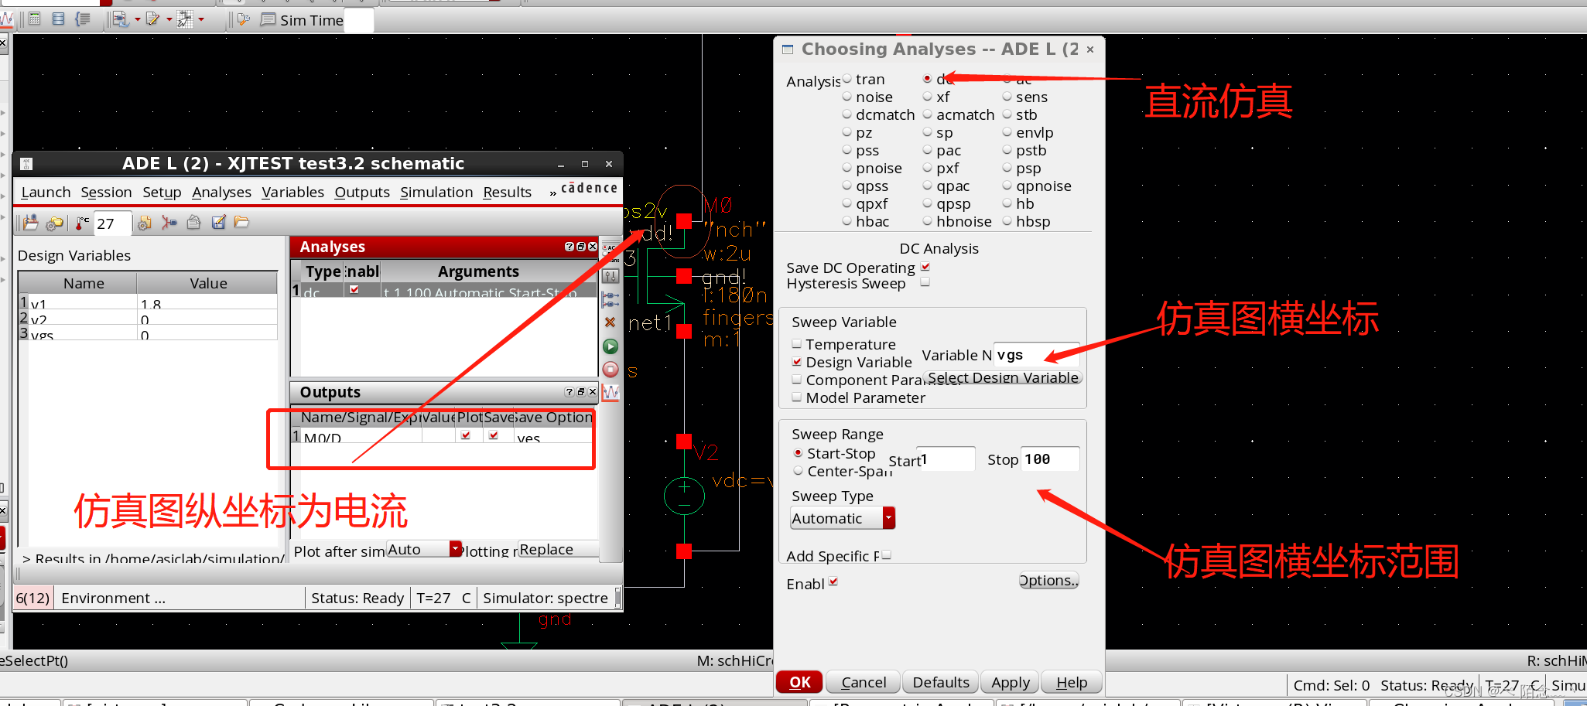Click the document with gear model libraries icon

[144, 223]
